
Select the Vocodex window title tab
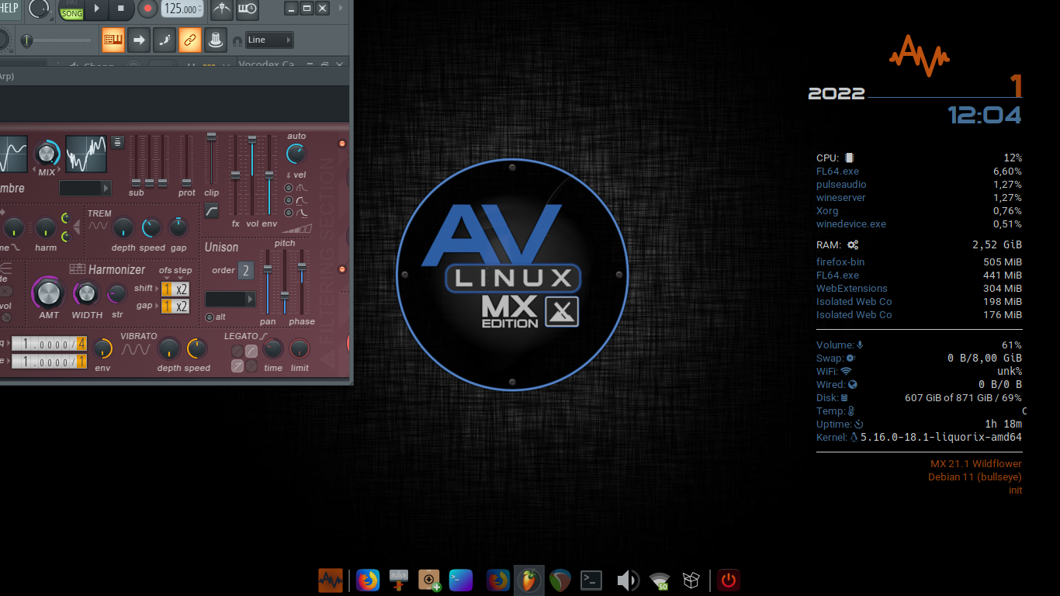[266, 64]
